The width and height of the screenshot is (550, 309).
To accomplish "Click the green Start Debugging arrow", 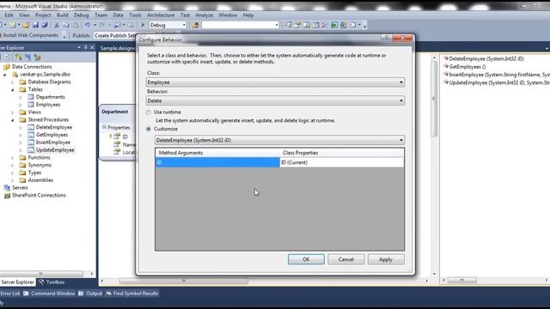I will coord(143,25).
